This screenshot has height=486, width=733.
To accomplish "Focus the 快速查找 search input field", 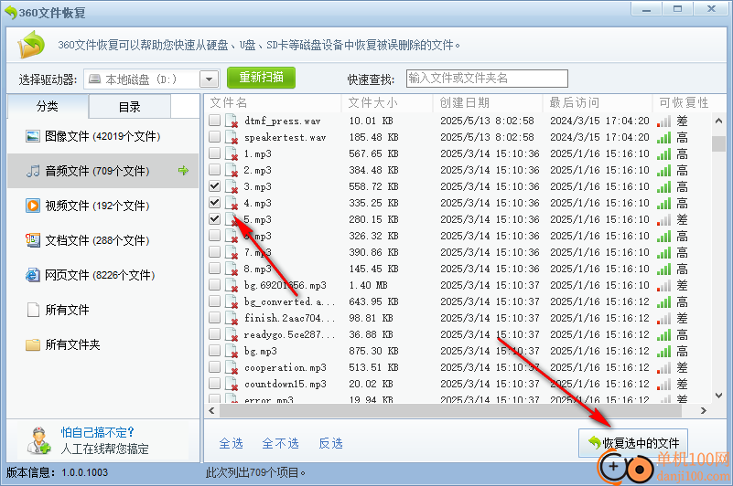I will (487, 79).
